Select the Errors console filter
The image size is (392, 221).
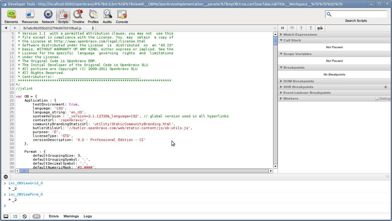coord(54,216)
